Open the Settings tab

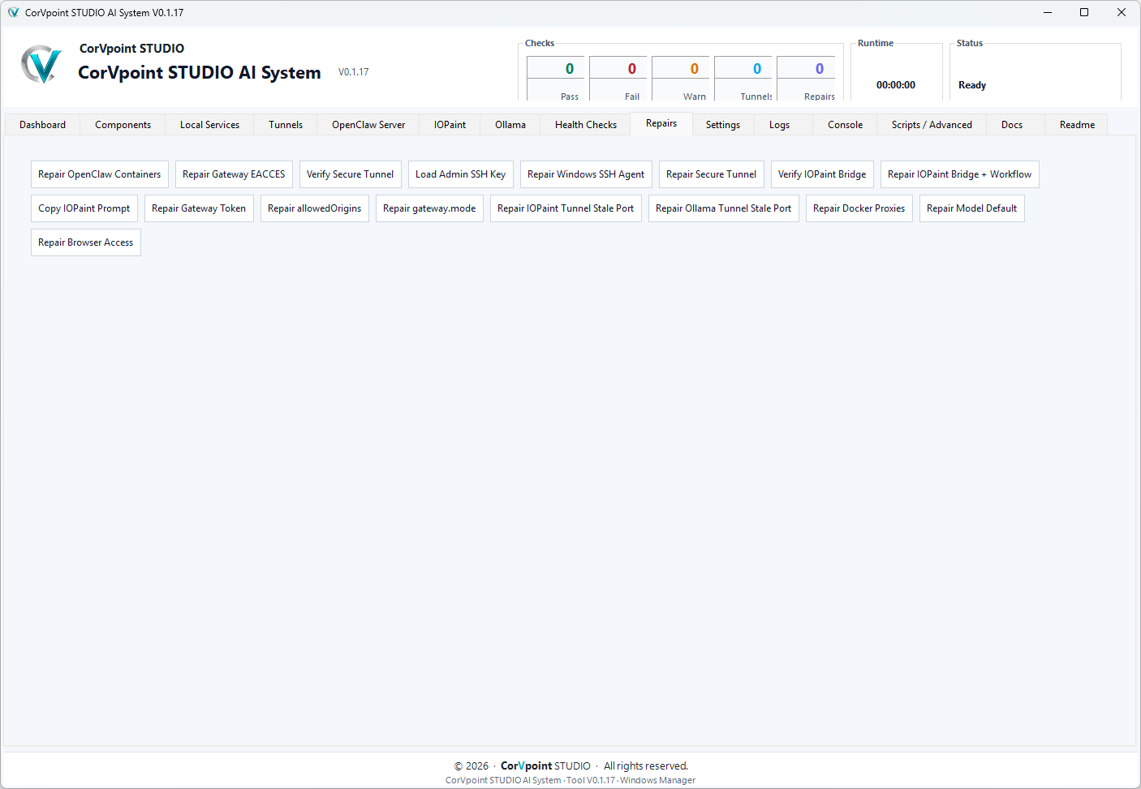[723, 125]
